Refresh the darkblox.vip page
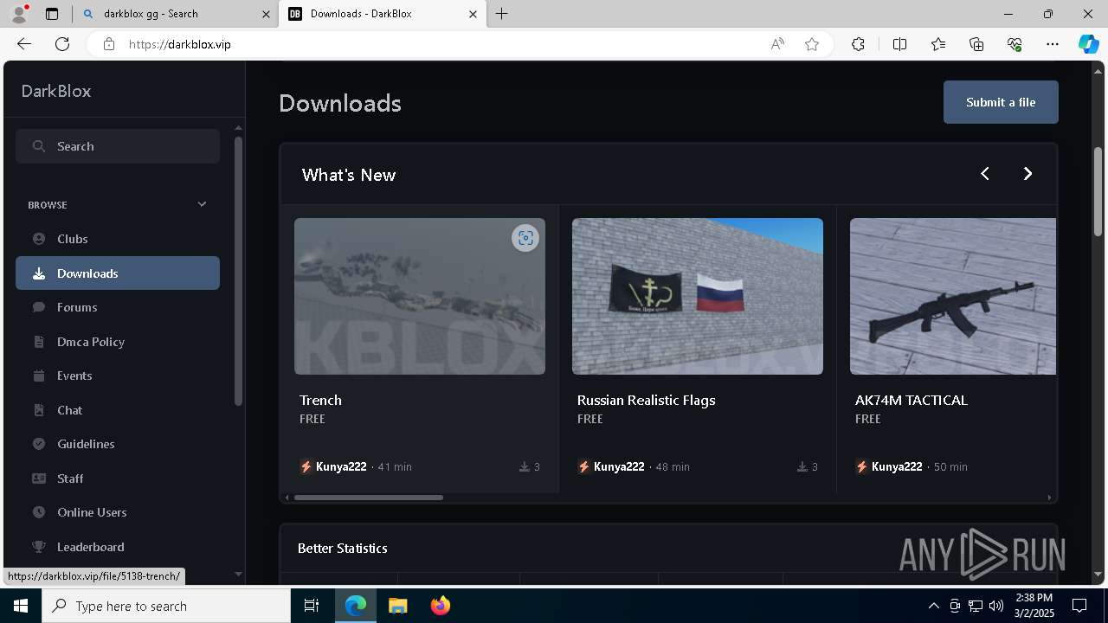This screenshot has width=1108, height=623. tap(62, 44)
